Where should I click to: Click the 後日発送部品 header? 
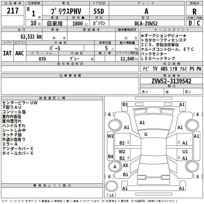click(70, 63)
